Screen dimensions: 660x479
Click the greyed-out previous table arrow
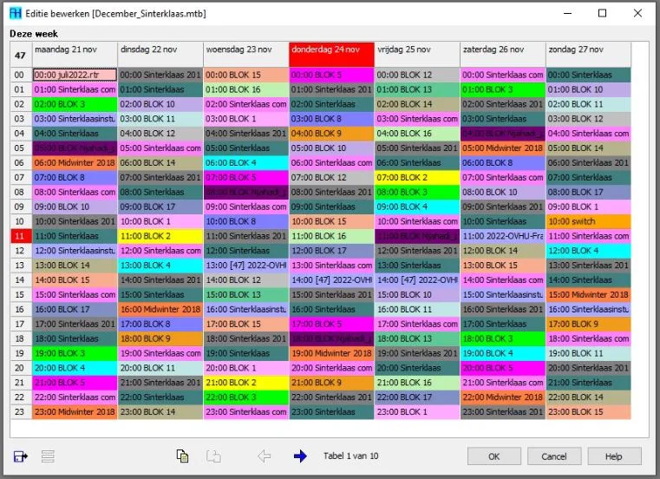coord(265,456)
